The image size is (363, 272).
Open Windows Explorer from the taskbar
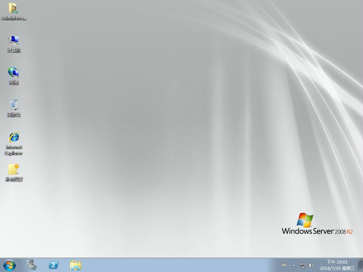coord(75,265)
